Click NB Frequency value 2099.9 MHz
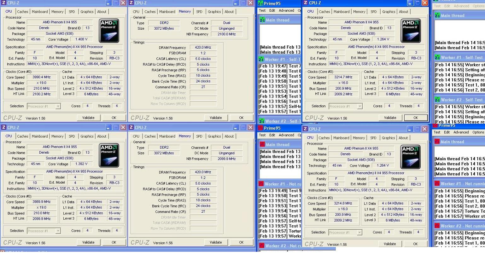Viewport: 485px width, 277px height. coord(227,159)
